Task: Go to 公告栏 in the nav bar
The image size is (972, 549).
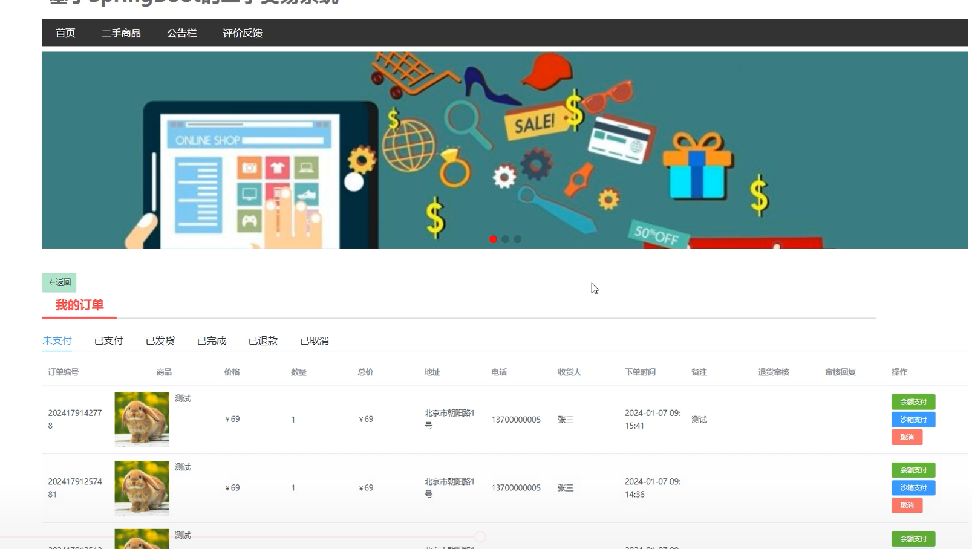Action: pos(182,33)
